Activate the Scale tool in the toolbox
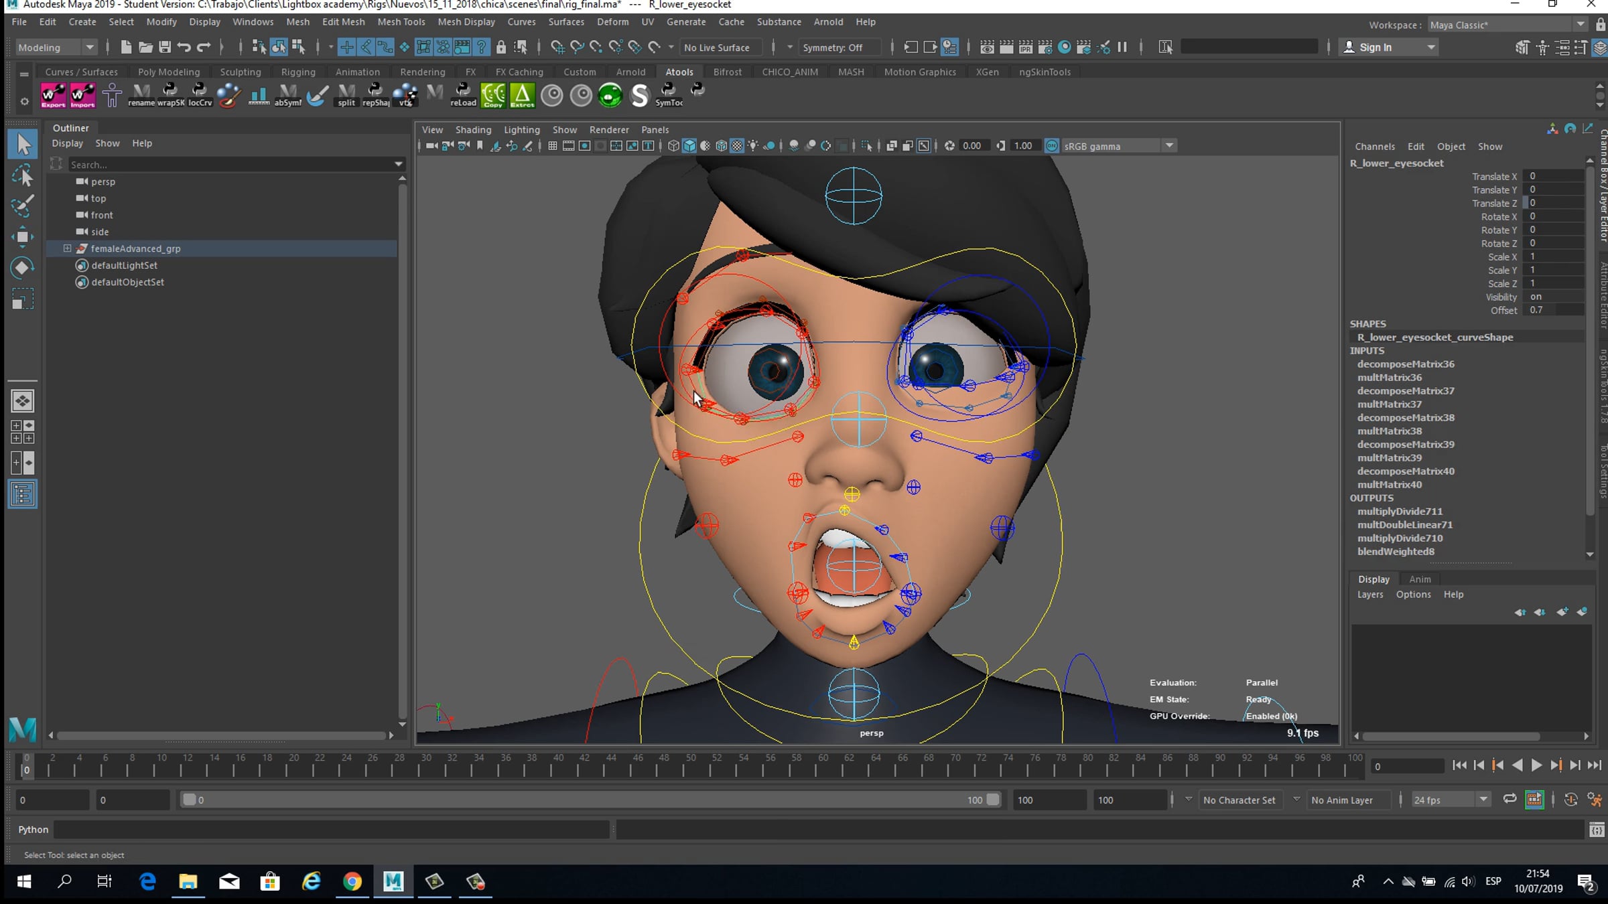Image resolution: width=1608 pixels, height=904 pixels. 22,299
